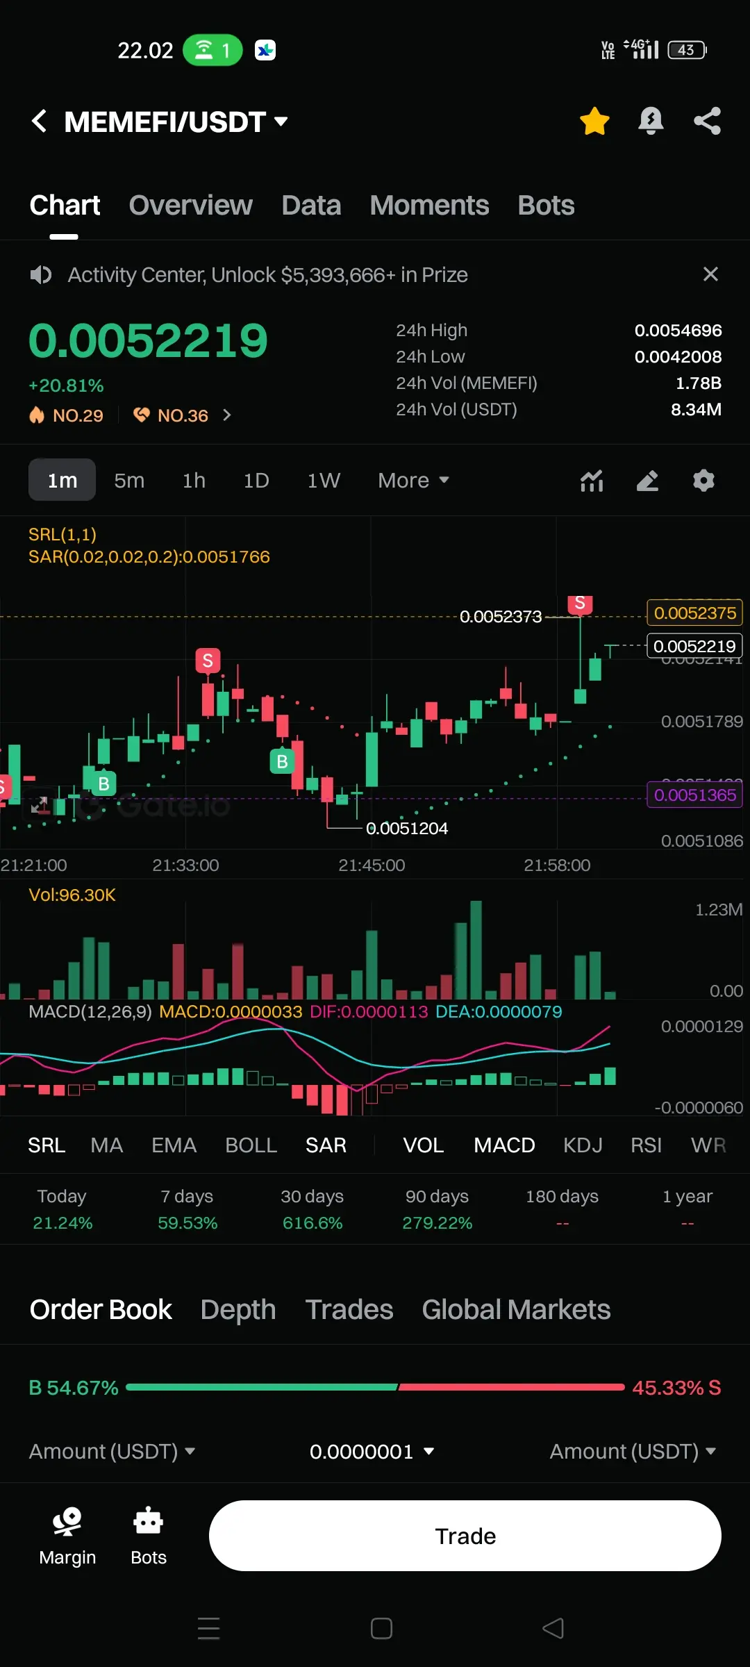Tap the hotspot indicator in status bar
This screenshot has width=750, height=1667.
click(x=212, y=50)
